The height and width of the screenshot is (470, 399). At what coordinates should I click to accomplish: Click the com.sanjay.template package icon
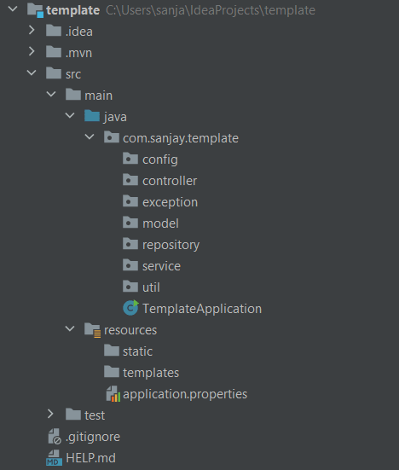[112, 137]
